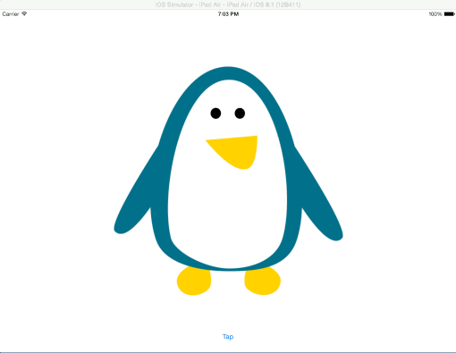The image size is (456, 353).
Task: Click the teal area left of the belly
Action: pos(163,194)
